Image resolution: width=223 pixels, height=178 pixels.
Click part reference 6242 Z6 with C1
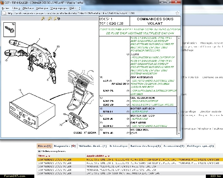click(x=108, y=91)
